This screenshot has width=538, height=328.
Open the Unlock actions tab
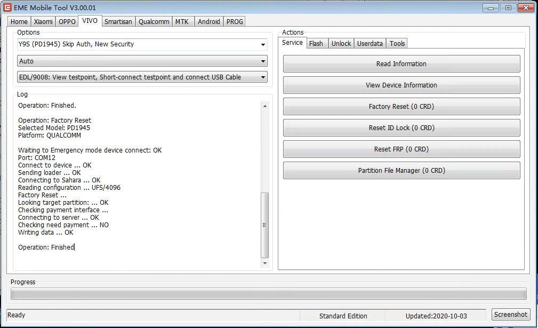pos(341,44)
